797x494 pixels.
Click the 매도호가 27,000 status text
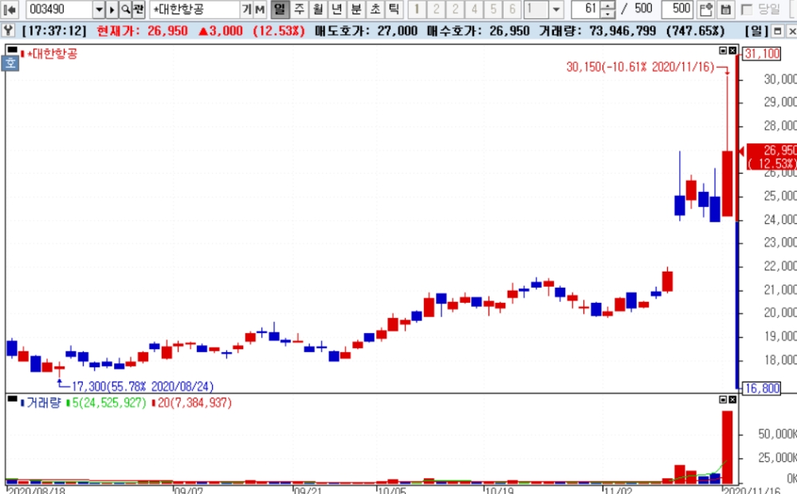coord(366,31)
